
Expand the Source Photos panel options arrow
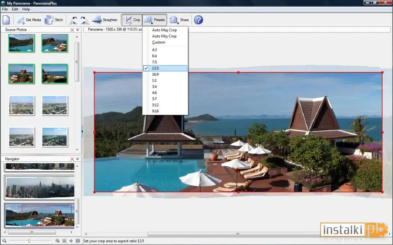[78, 30]
